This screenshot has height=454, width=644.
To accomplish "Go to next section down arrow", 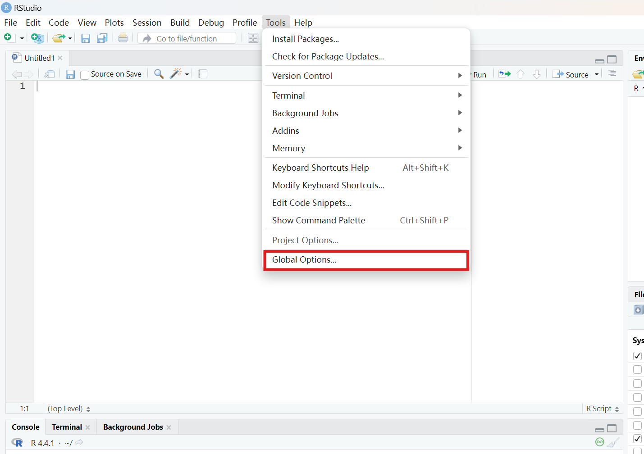I will [x=536, y=74].
